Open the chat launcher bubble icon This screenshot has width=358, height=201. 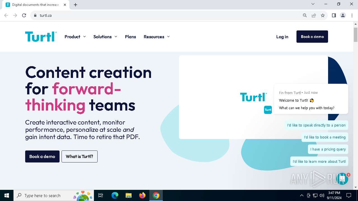tap(342, 179)
